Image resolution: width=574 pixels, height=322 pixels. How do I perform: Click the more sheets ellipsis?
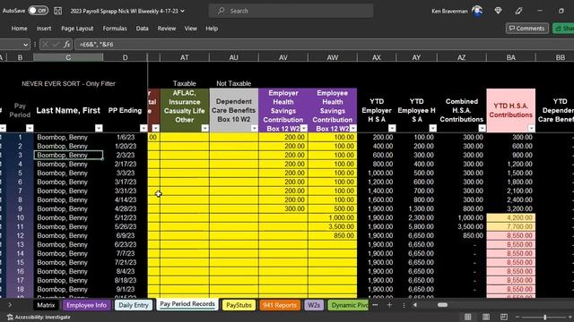click(375, 305)
